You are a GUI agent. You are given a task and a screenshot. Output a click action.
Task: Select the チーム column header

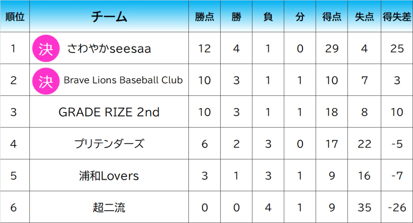click(x=109, y=17)
